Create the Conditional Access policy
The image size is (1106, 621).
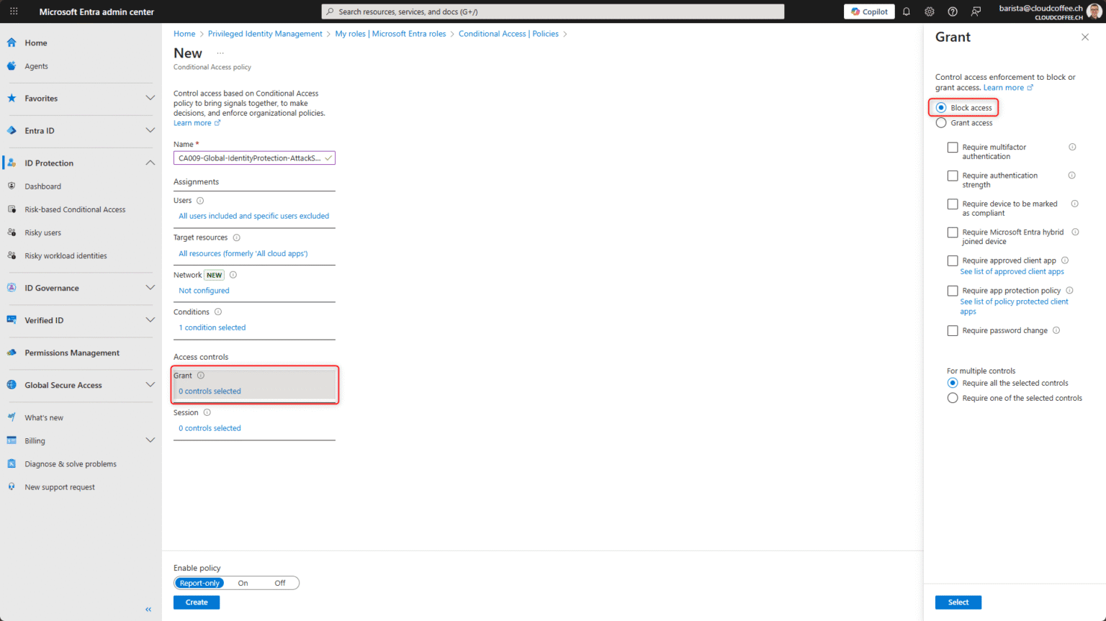point(196,602)
